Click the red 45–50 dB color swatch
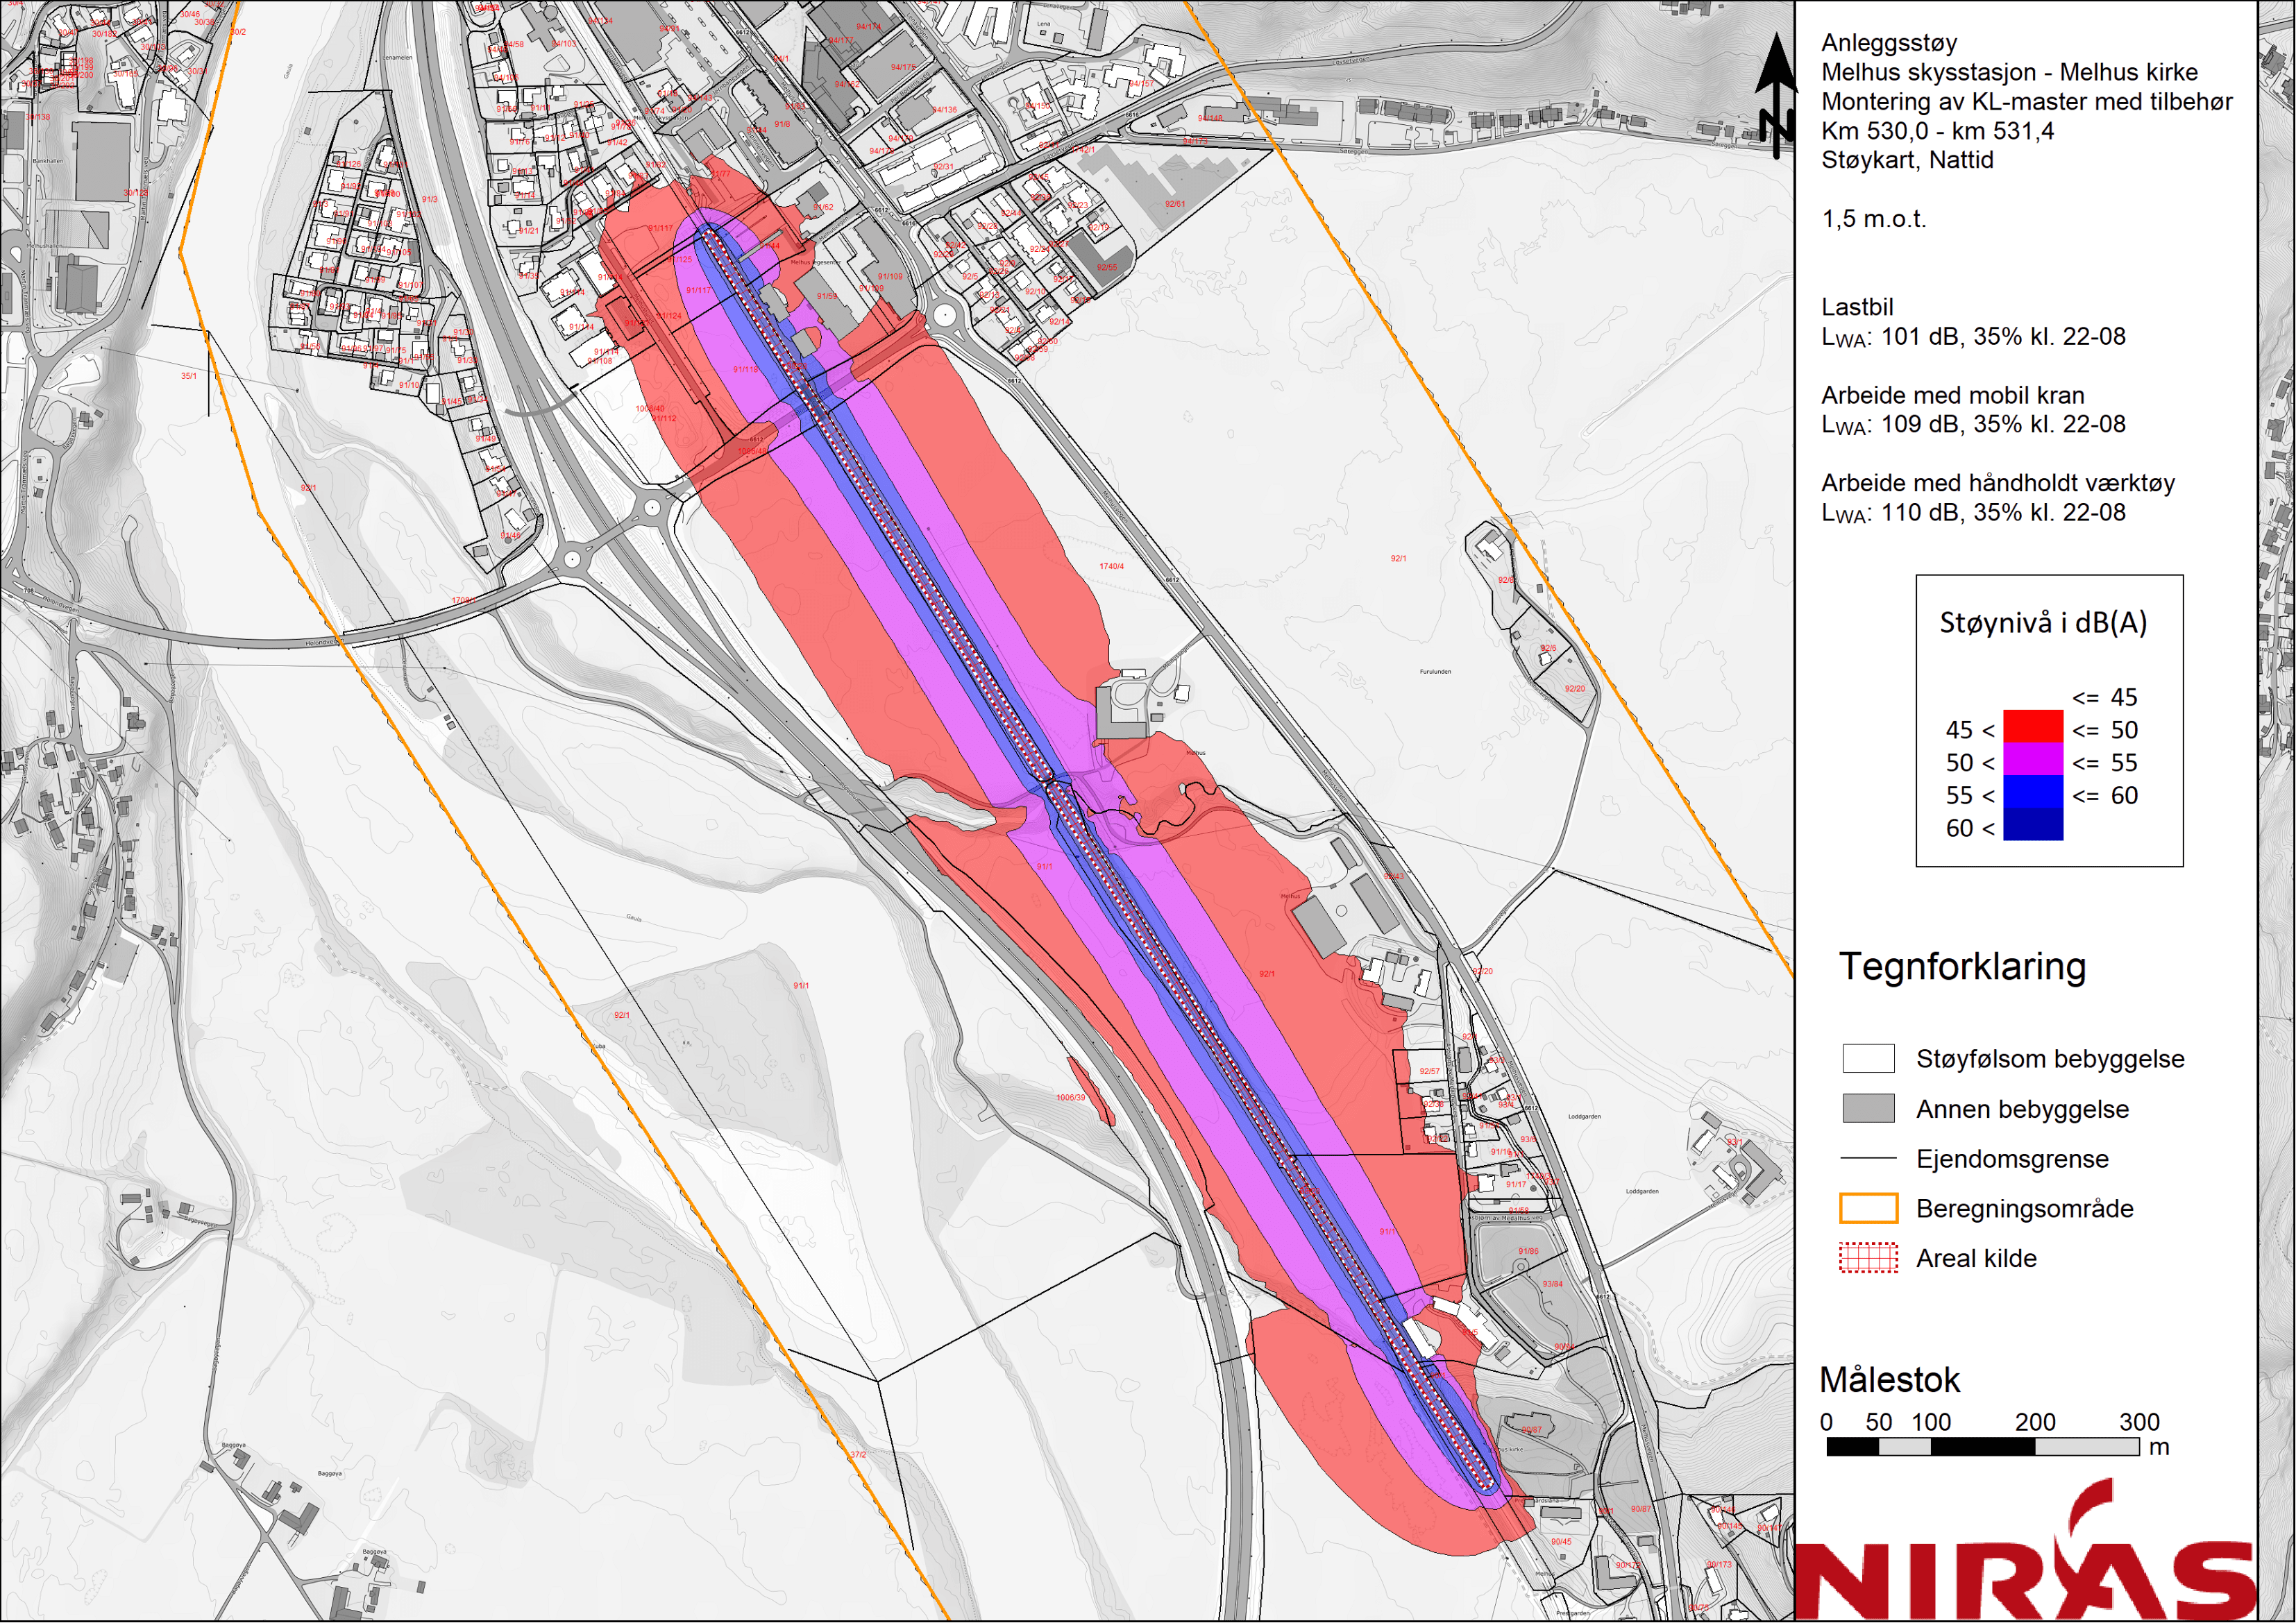 2033,726
